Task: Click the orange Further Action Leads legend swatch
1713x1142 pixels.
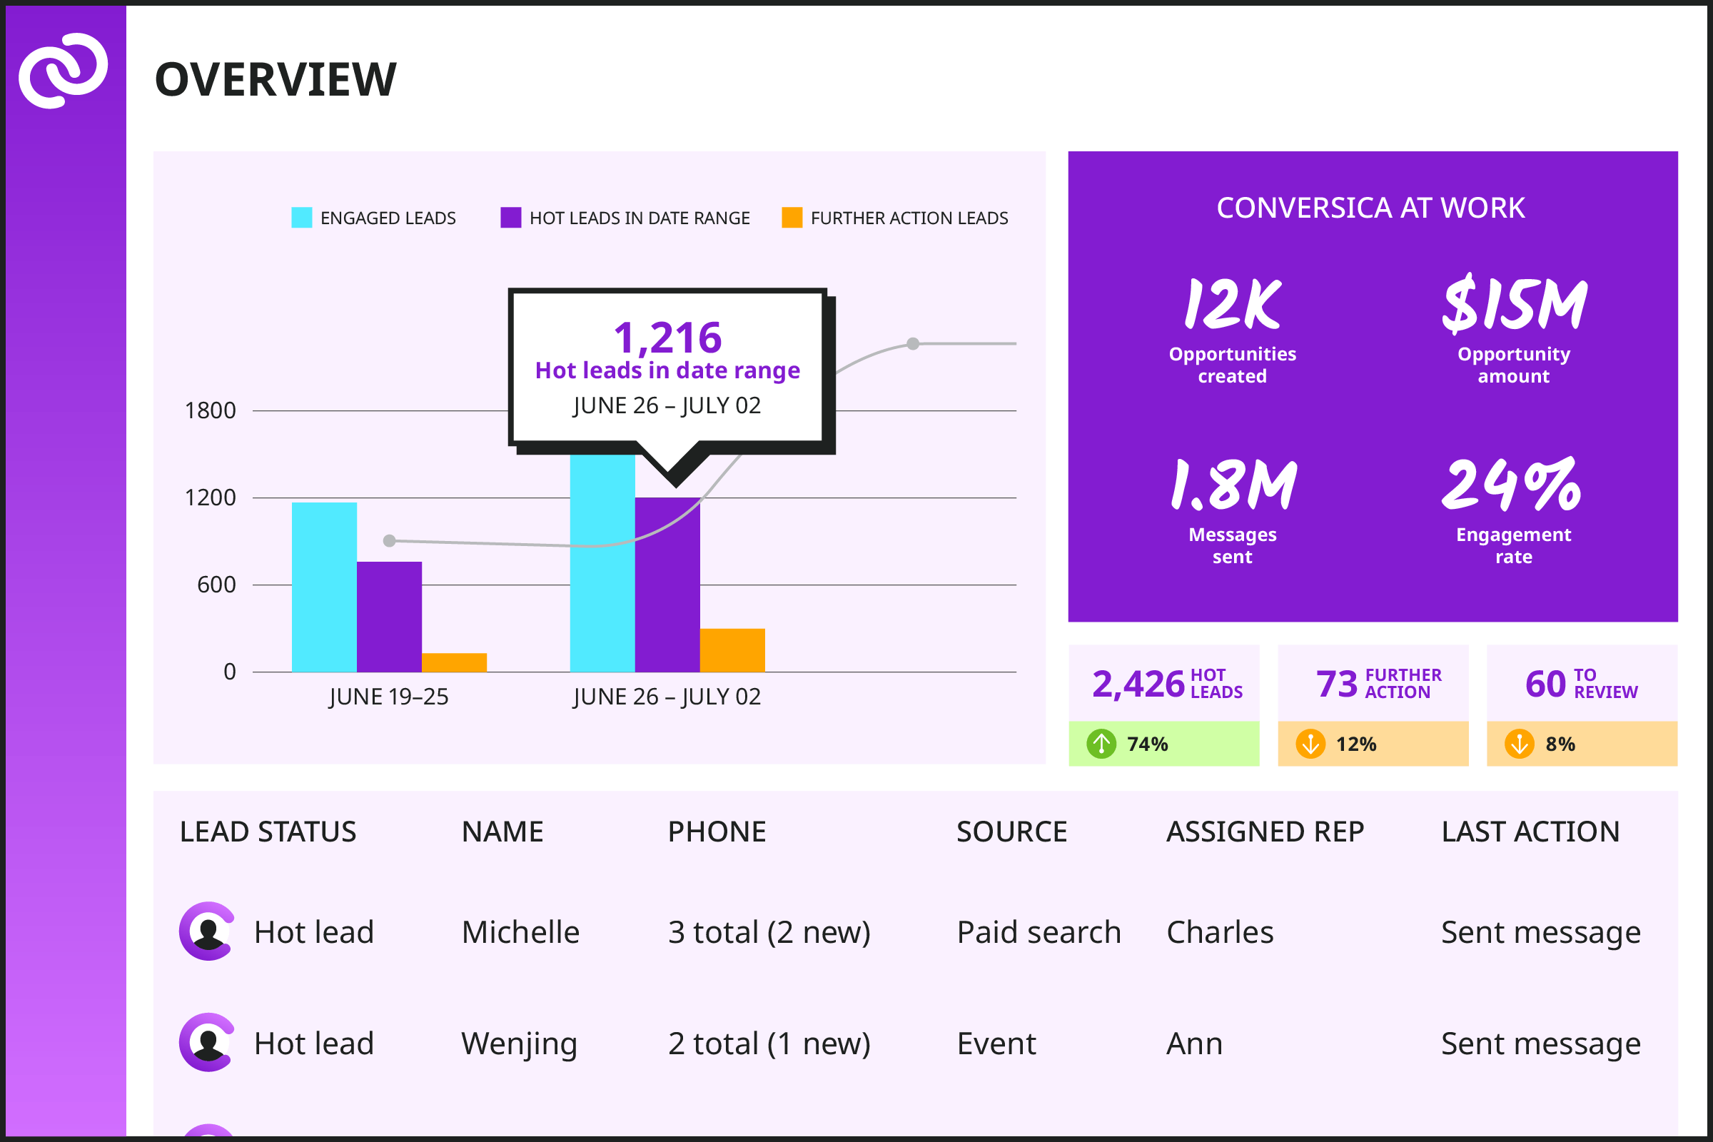Action: point(792,218)
